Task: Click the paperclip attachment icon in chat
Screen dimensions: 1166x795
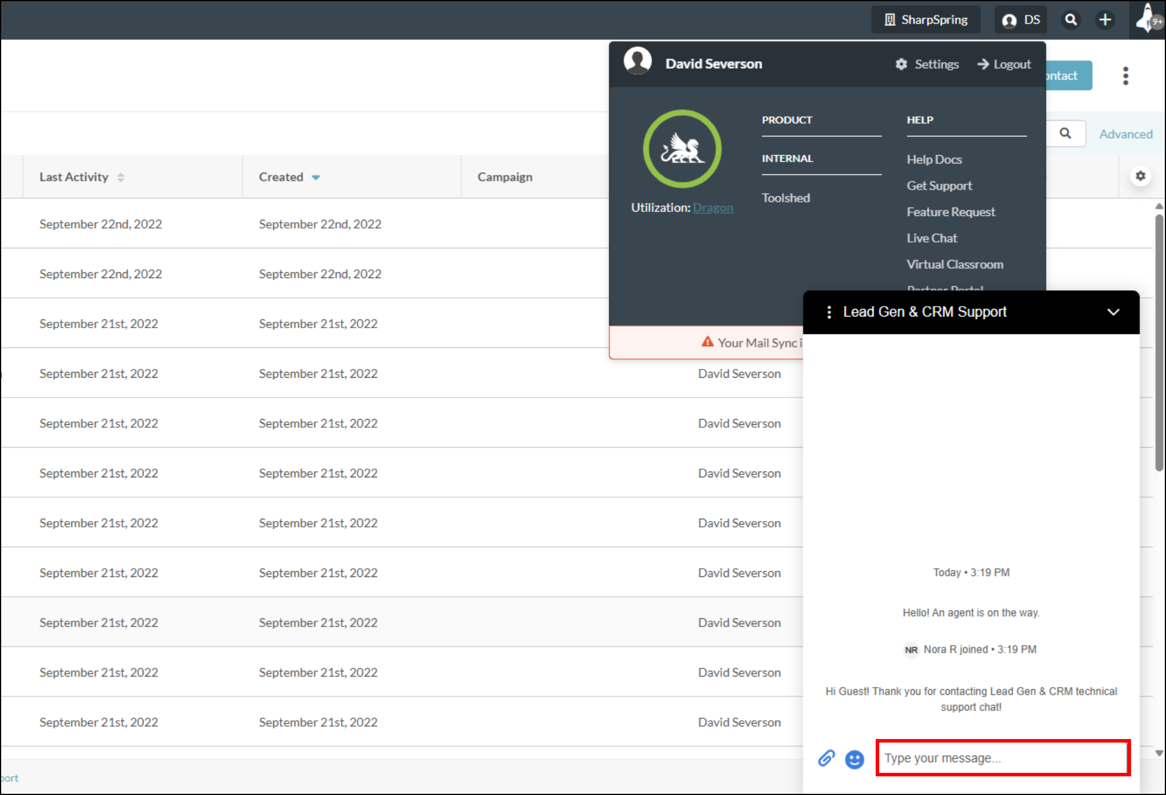Action: pos(826,758)
